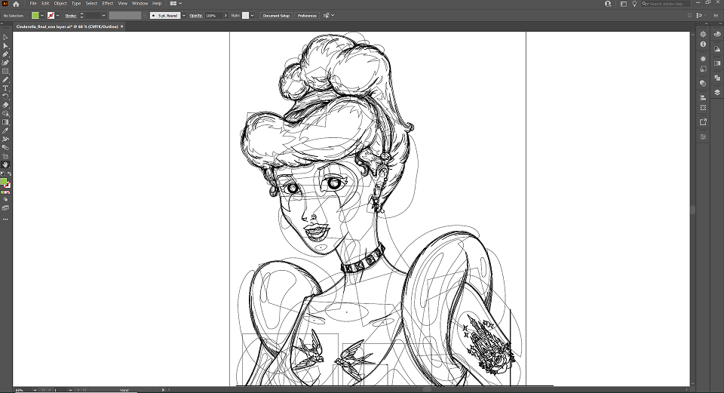Viewport: 724px width, 393px height.
Task: Open the graphic Style dropdown
Action: click(252, 15)
